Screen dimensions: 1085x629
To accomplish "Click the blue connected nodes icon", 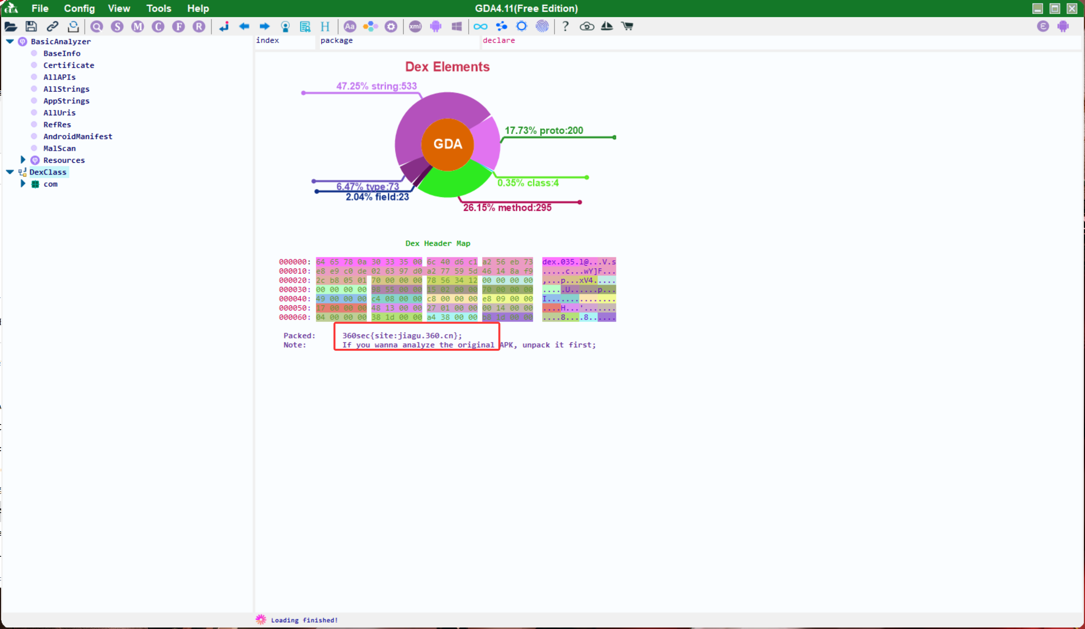I will click(x=501, y=27).
